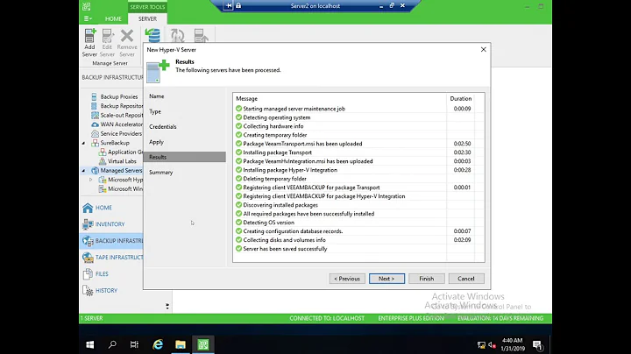The image size is (631, 354).
Task: Click the lock icon on connection bar
Action: point(238,5)
